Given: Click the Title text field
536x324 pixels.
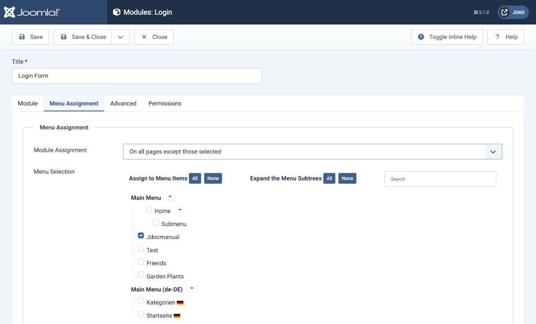Looking at the screenshot, I should (x=137, y=76).
